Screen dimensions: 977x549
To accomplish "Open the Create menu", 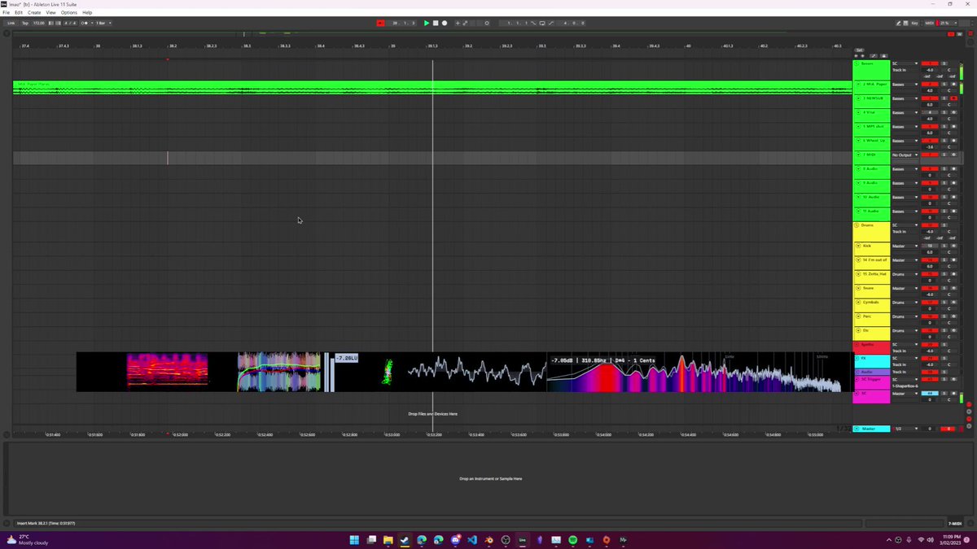I will [33, 12].
